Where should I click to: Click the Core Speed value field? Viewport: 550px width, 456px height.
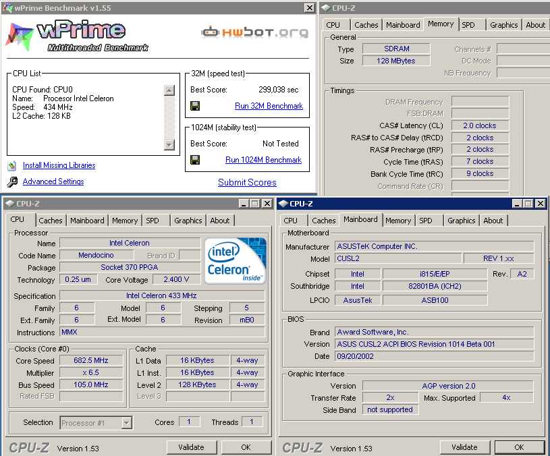(92, 360)
